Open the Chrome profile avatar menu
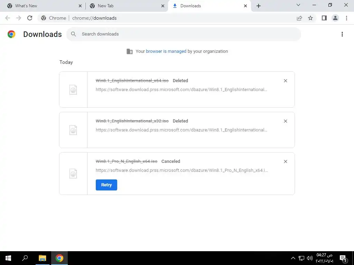 tap(335, 18)
